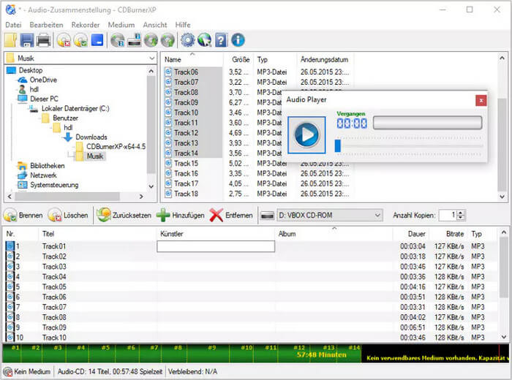Select Dieser PC in the folder tree
This screenshot has height=380, width=512.
point(44,99)
